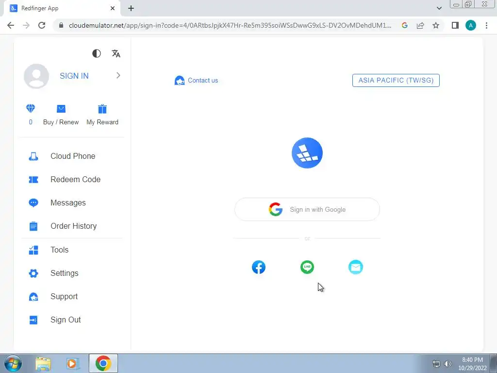Click the Messages chat bubble icon
This screenshot has height=373, width=497.
(x=33, y=203)
